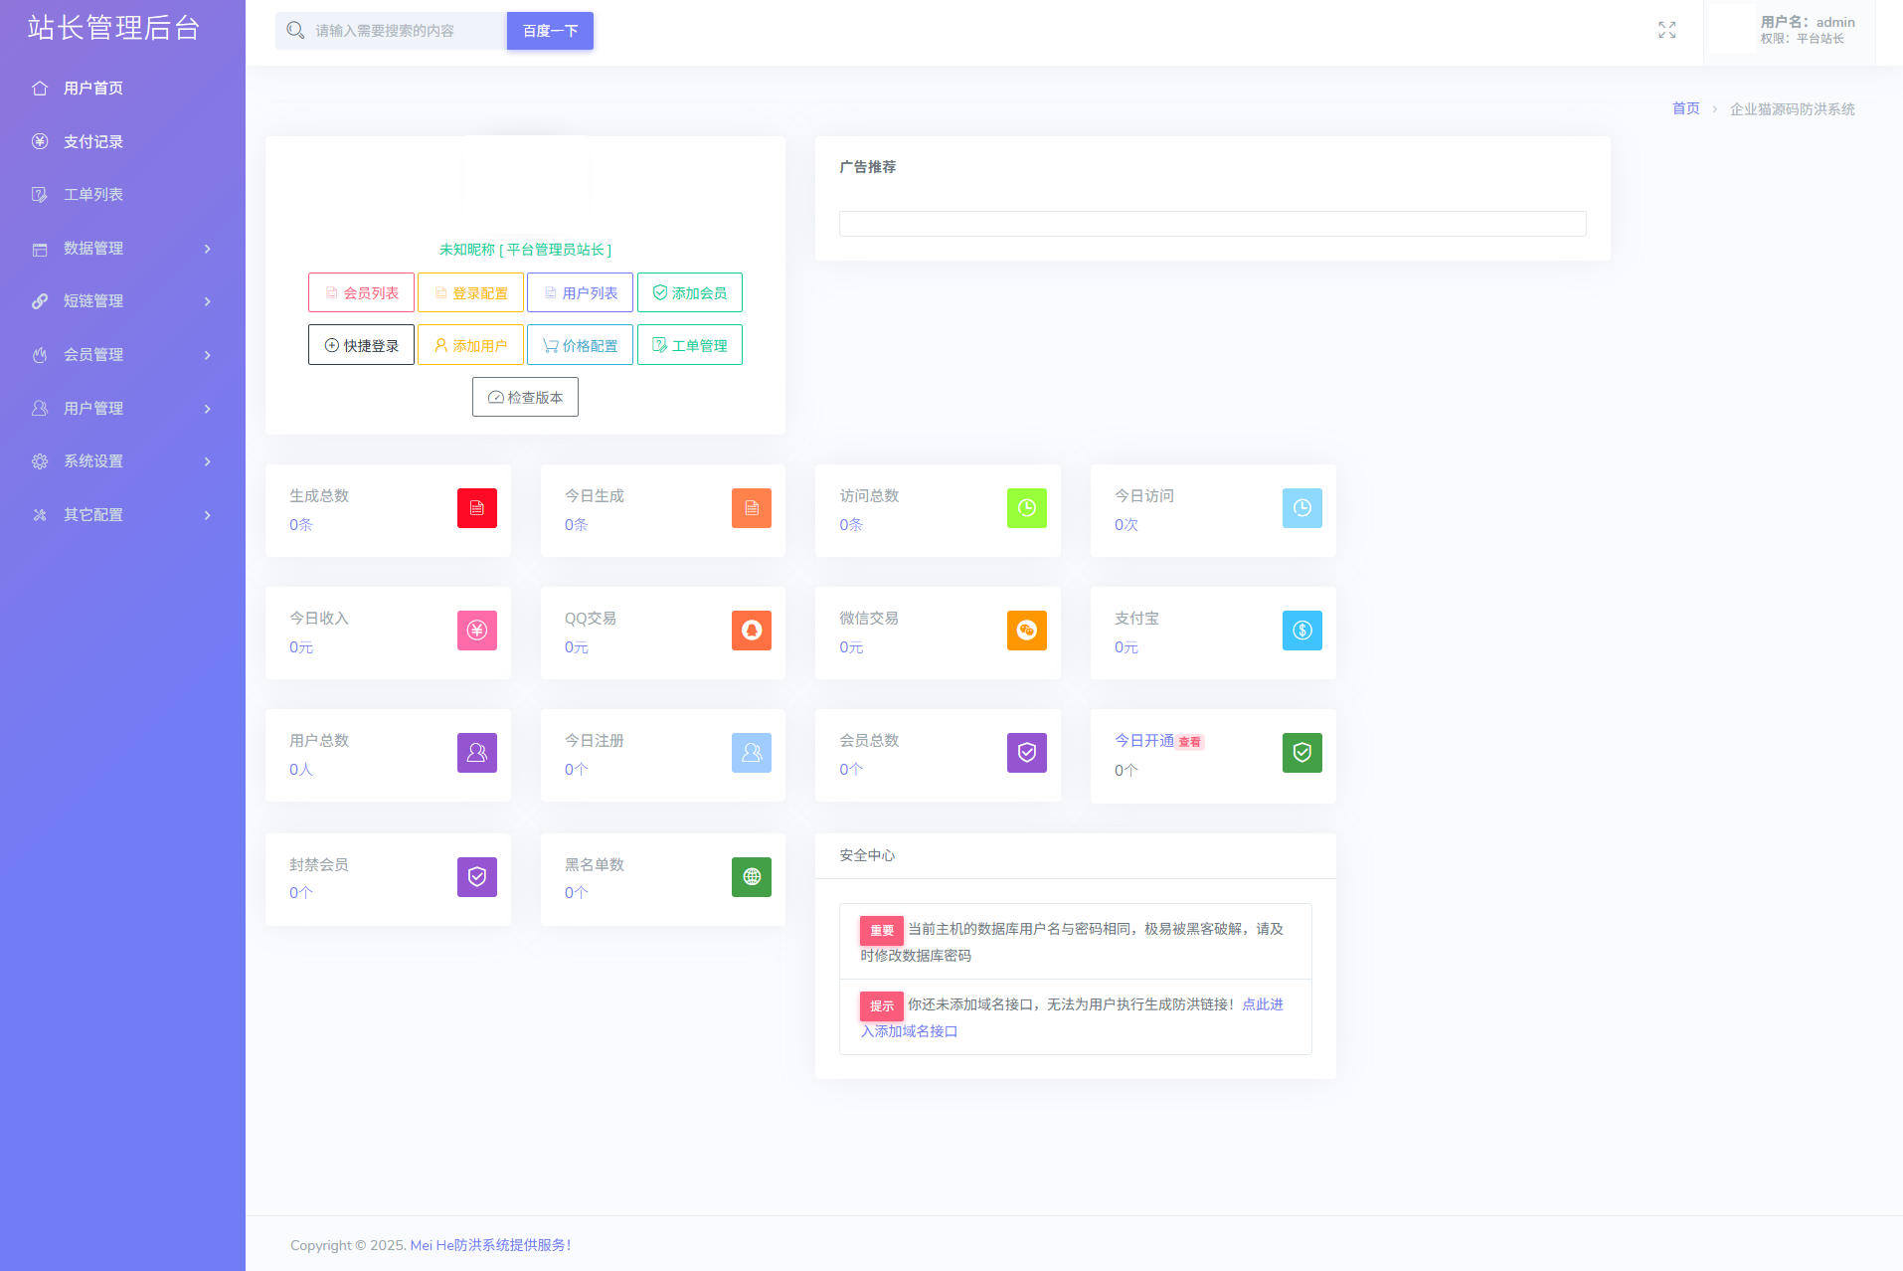Click the 检查版本 button
The image size is (1903, 1271).
click(x=525, y=397)
